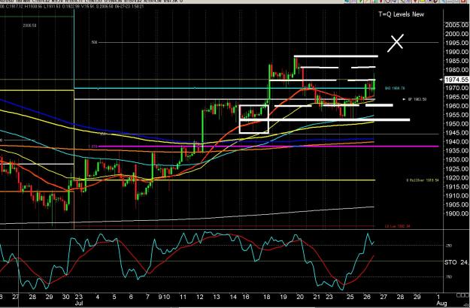Screen dimensions: 470x308
Task: Click the 1960.00 price scale label
Action: pos(456,106)
